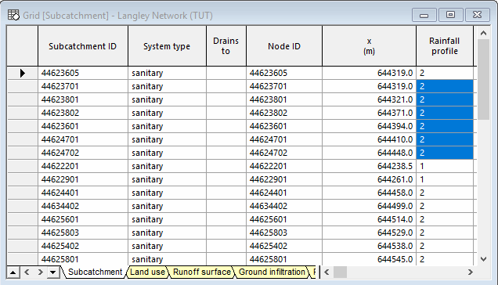The height and width of the screenshot is (285, 498).
Task: Click Subcatchment ID cell 44622901
Action: (83, 179)
